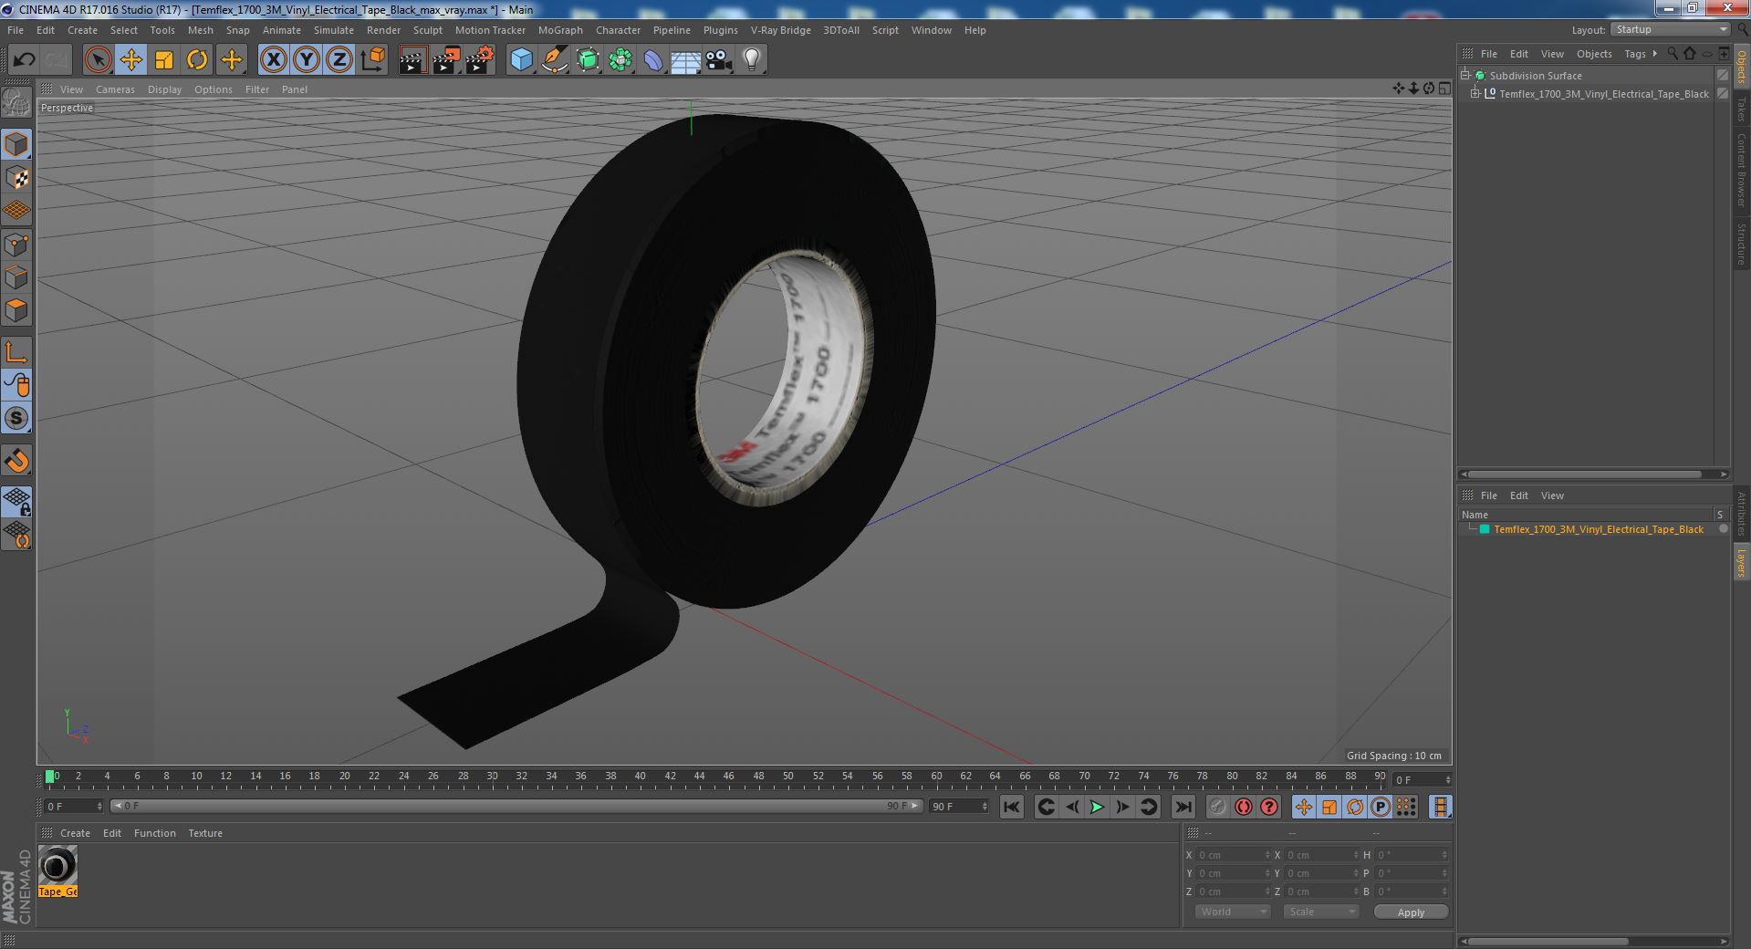Viewport: 1751px width, 949px height.
Task: Open the spline pen tools
Action: 554,60
